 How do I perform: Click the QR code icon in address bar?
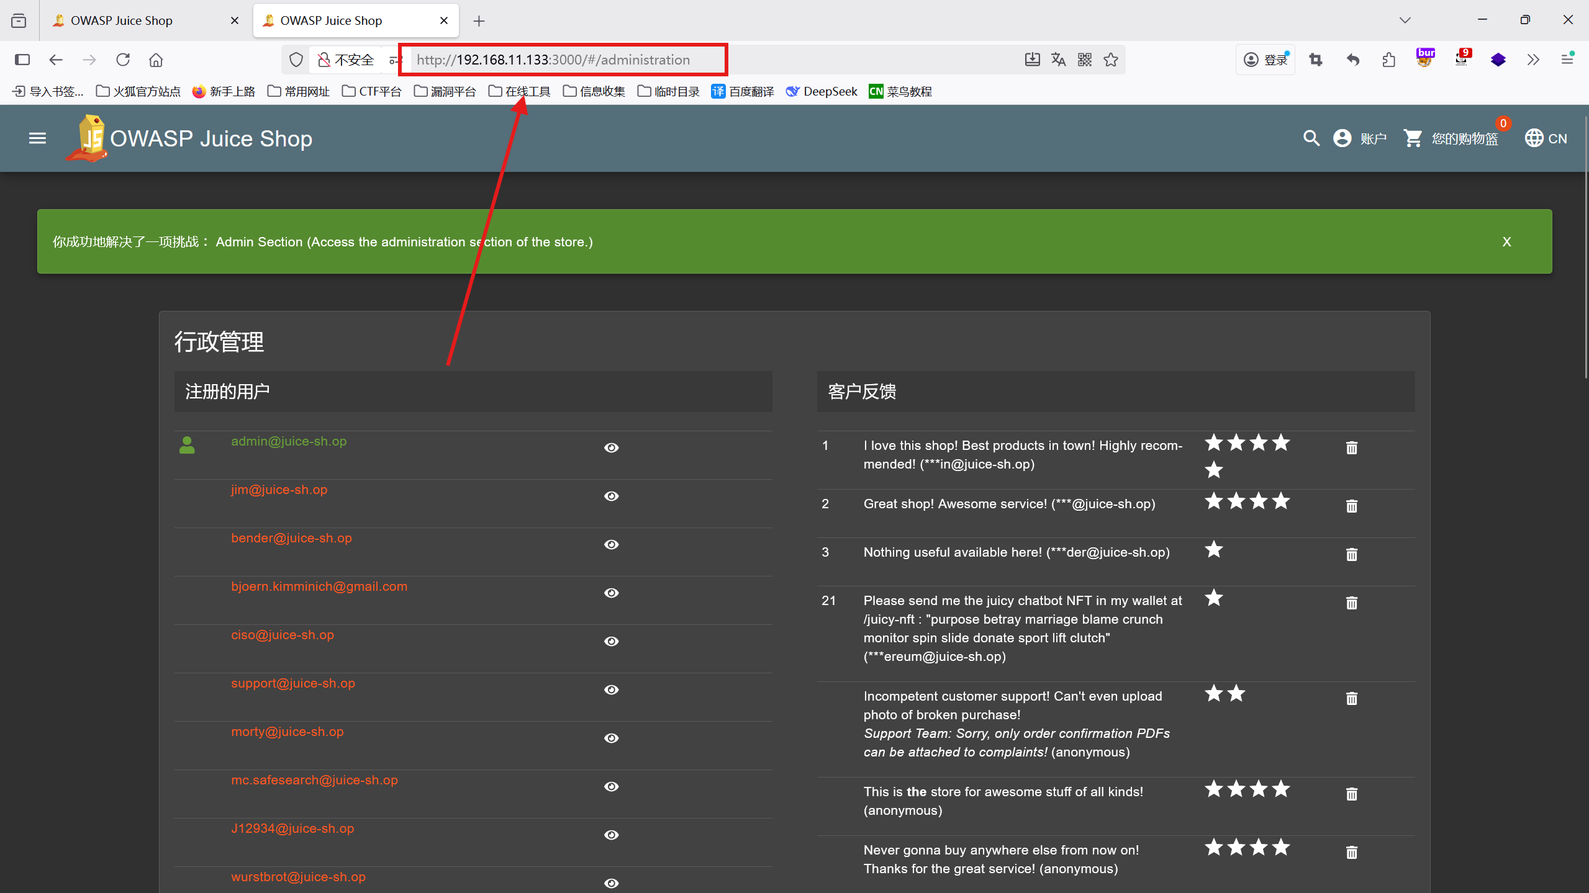pyautogui.click(x=1085, y=60)
